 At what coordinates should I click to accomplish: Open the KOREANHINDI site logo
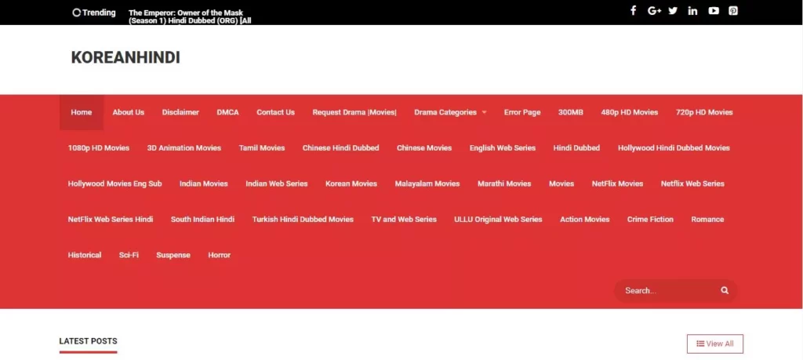tap(125, 58)
